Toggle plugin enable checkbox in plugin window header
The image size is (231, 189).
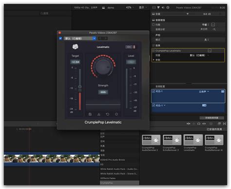[60, 38]
